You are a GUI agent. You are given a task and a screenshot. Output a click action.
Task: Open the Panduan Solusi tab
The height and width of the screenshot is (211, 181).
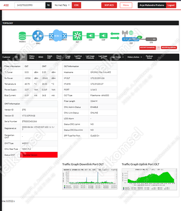click(x=149, y=57)
